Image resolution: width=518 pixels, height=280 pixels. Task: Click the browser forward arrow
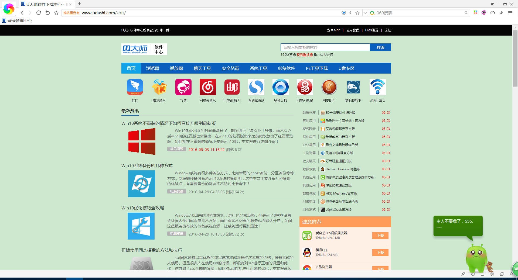pyautogui.click(x=30, y=13)
